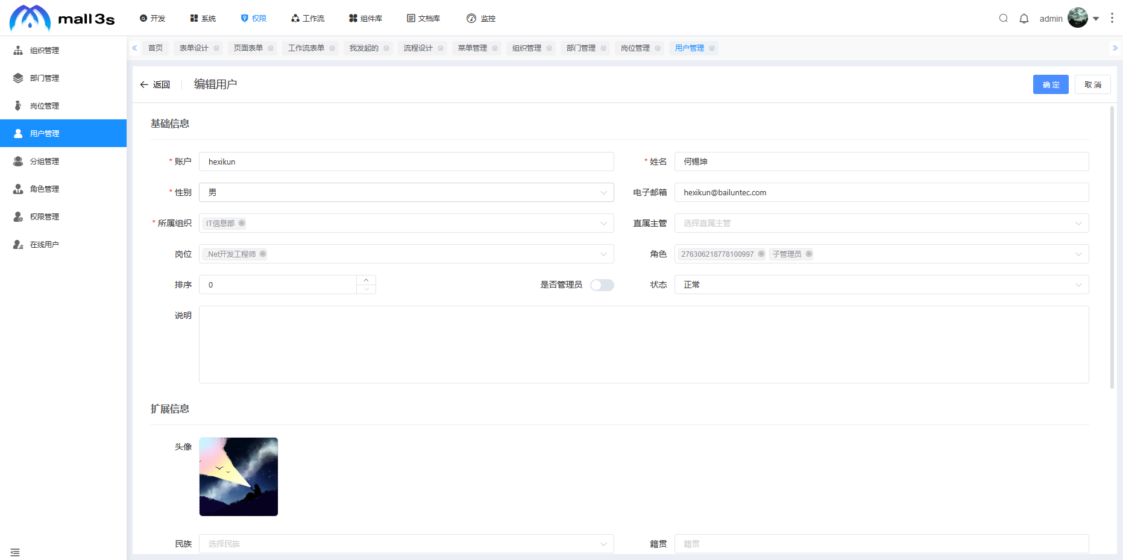Go back with the 返回 arrow link
Image resolution: width=1123 pixels, height=560 pixels.
coord(155,84)
